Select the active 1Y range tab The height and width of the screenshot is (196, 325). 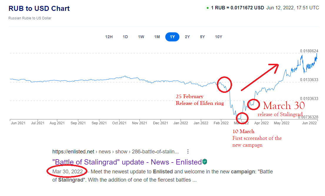click(172, 37)
